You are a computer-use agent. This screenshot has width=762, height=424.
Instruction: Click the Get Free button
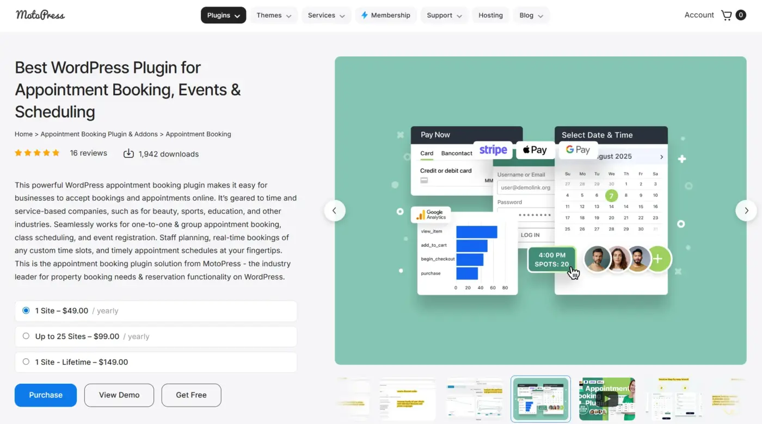click(x=191, y=395)
